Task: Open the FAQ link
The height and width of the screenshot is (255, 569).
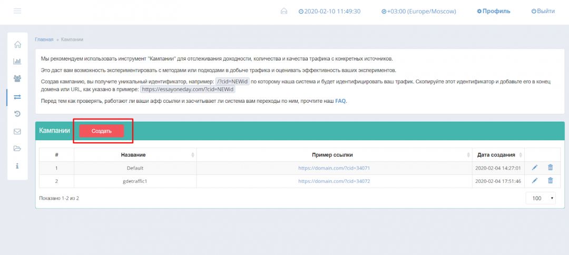Action: pyautogui.click(x=340, y=101)
